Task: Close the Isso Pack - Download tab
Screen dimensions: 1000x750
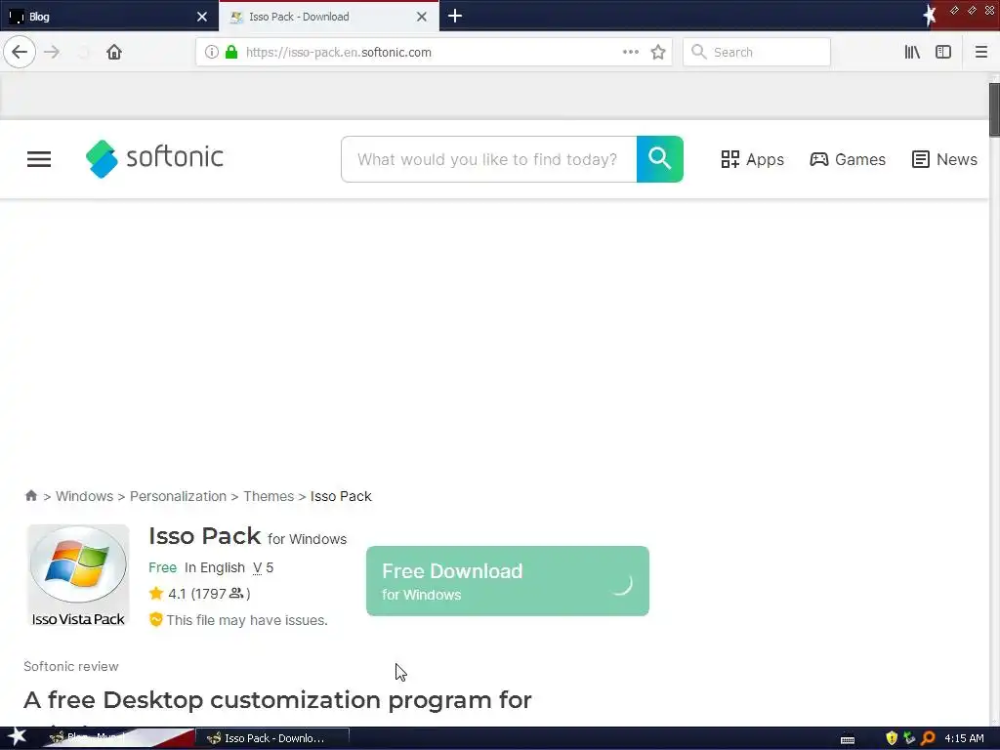Action: coord(422,17)
